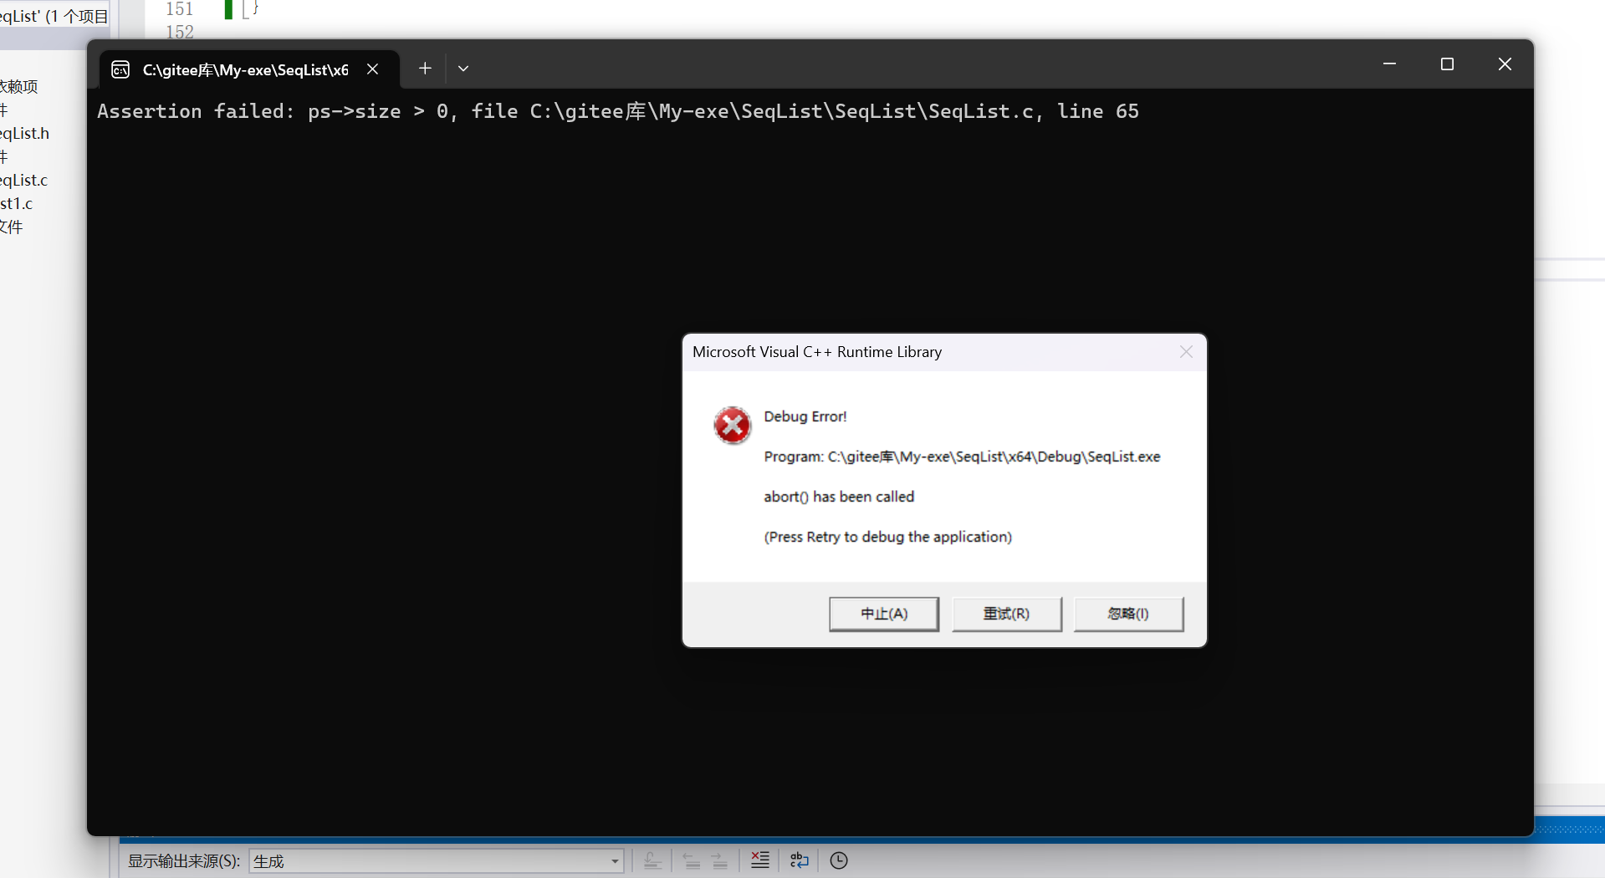Close the Runtime Library error dialog
This screenshot has height=878, width=1605.
pyautogui.click(x=1186, y=352)
